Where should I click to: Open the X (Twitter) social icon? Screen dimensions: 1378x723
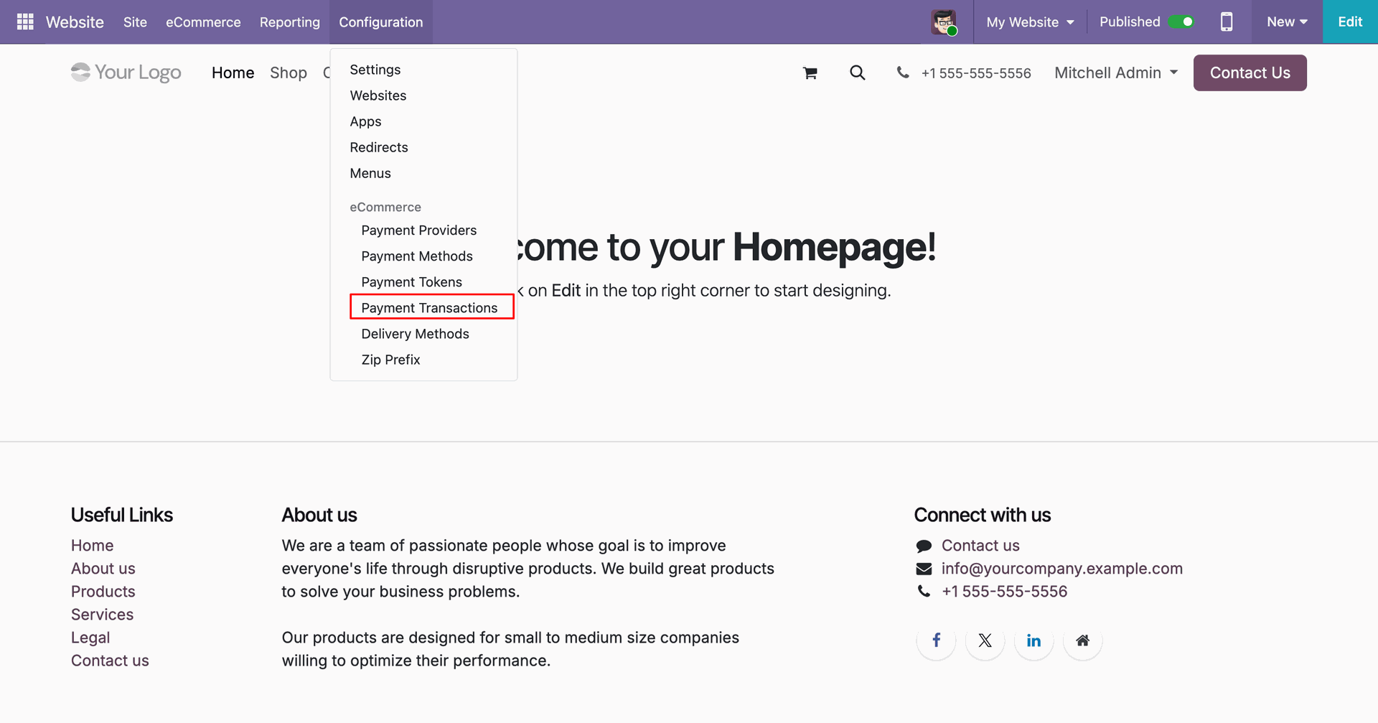point(985,640)
